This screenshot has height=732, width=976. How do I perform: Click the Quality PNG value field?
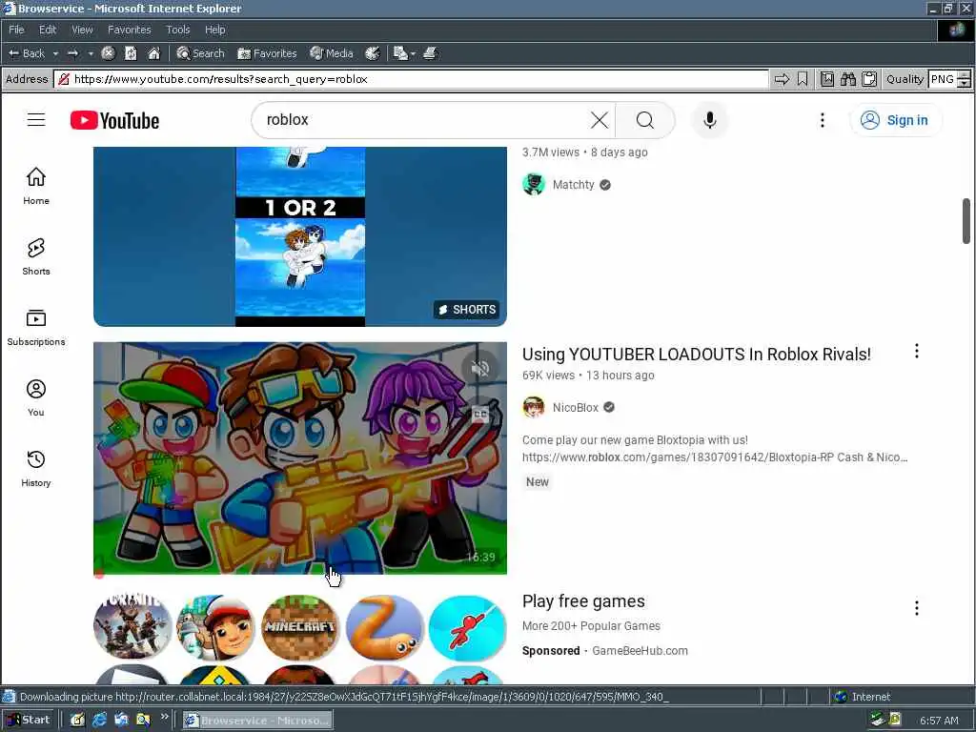[942, 79]
